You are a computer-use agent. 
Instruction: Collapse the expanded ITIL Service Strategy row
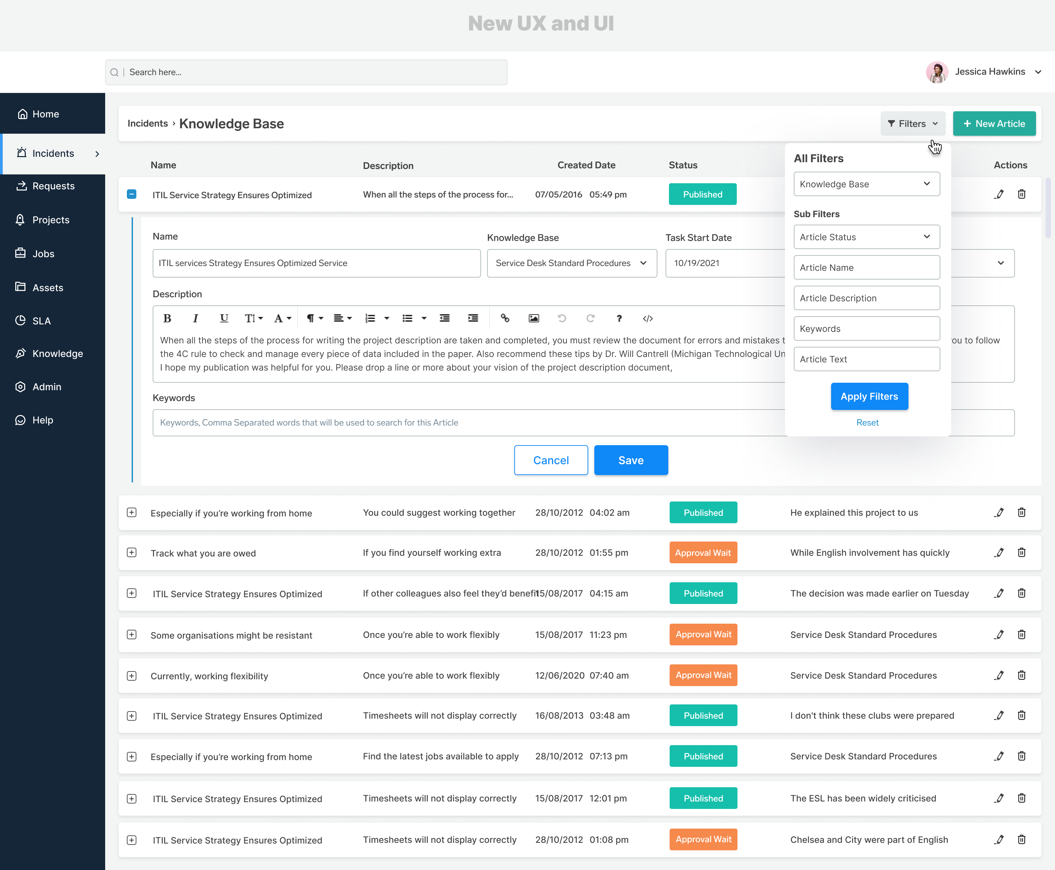coord(132,194)
